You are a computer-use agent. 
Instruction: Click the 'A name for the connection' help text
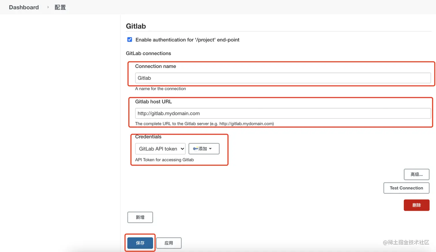pos(160,89)
